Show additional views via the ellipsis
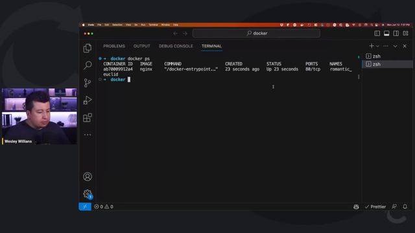The width and height of the screenshot is (415, 233). [88, 135]
